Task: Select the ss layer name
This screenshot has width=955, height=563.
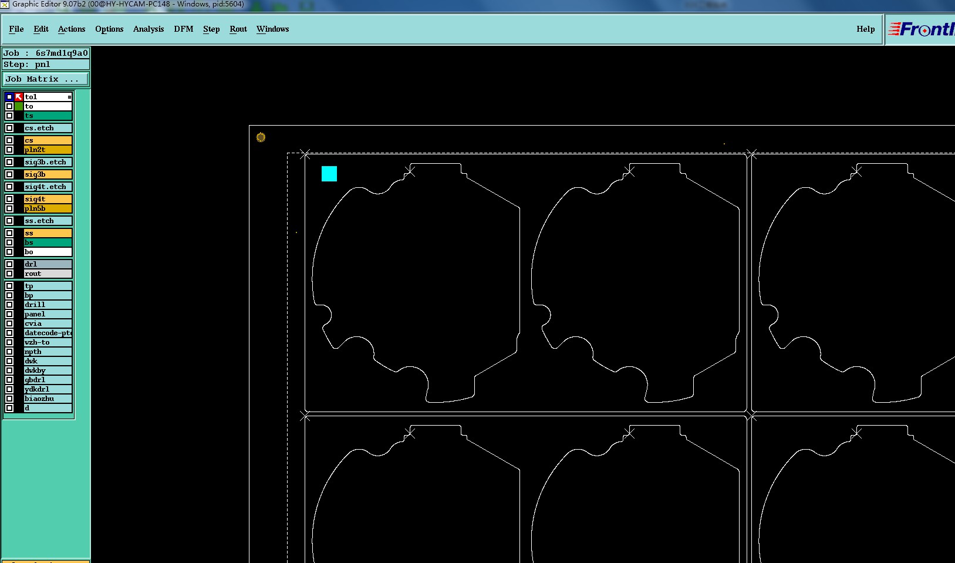Action: tap(48, 233)
